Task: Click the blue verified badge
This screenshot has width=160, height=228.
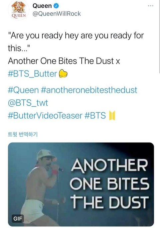Action: point(56,6)
